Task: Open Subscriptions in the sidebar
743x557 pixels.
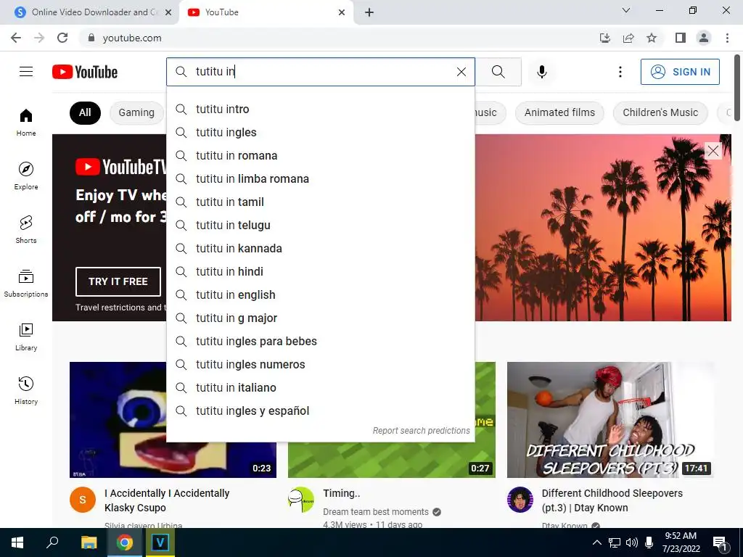Action: (26, 283)
